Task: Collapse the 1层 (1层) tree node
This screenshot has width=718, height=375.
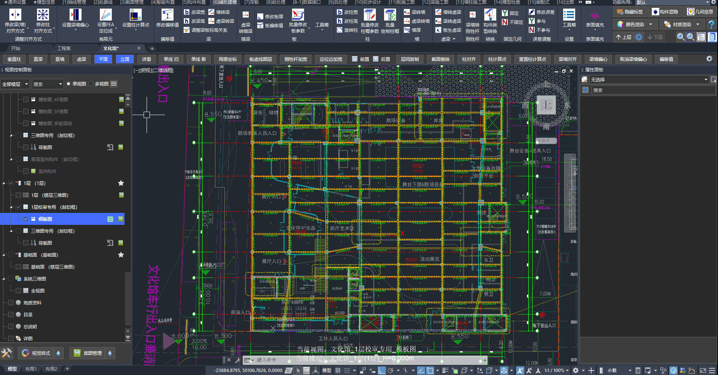Action: pos(4,183)
